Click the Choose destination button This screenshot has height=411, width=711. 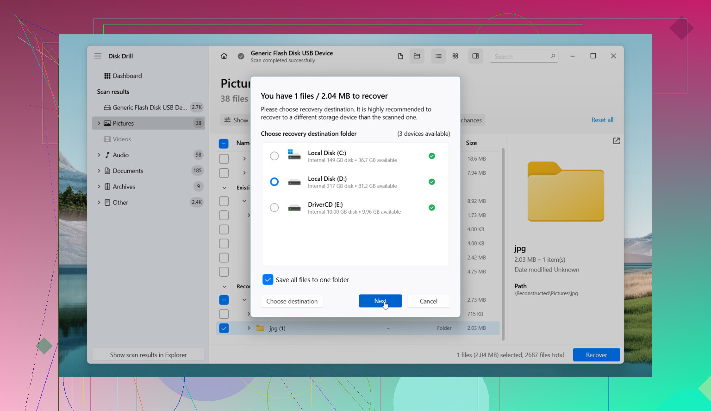[x=292, y=301]
